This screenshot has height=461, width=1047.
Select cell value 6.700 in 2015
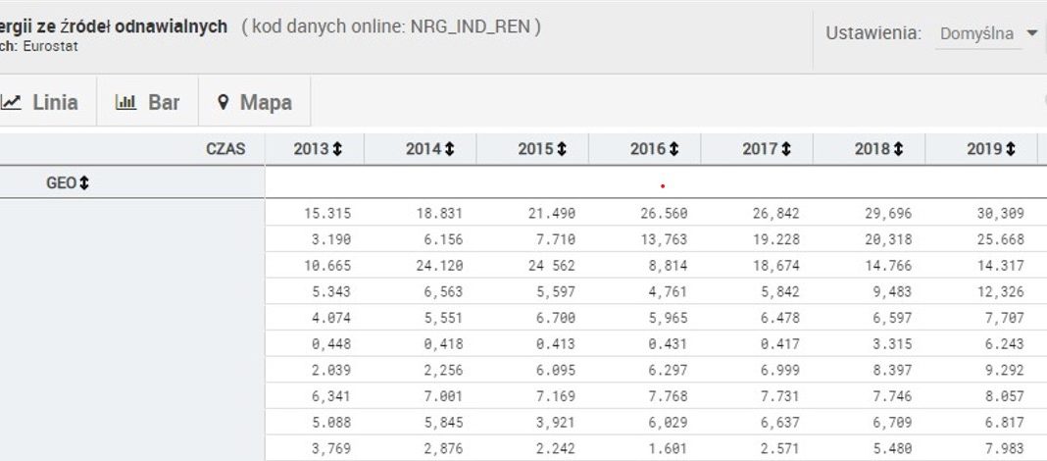(x=556, y=318)
